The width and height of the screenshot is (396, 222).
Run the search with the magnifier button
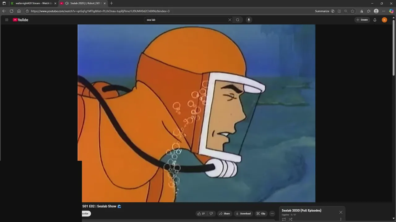238,20
